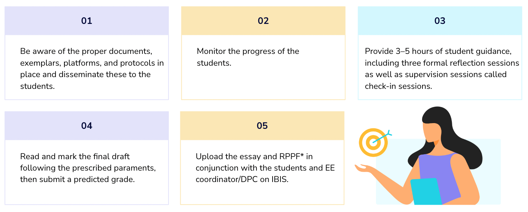Click the 'coordinator/DPC on IBIS' line
This screenshot has width=528, height=212.
click(242, 179)
